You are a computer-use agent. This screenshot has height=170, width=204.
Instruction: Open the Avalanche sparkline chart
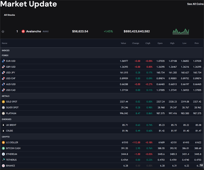click(181, 32)
